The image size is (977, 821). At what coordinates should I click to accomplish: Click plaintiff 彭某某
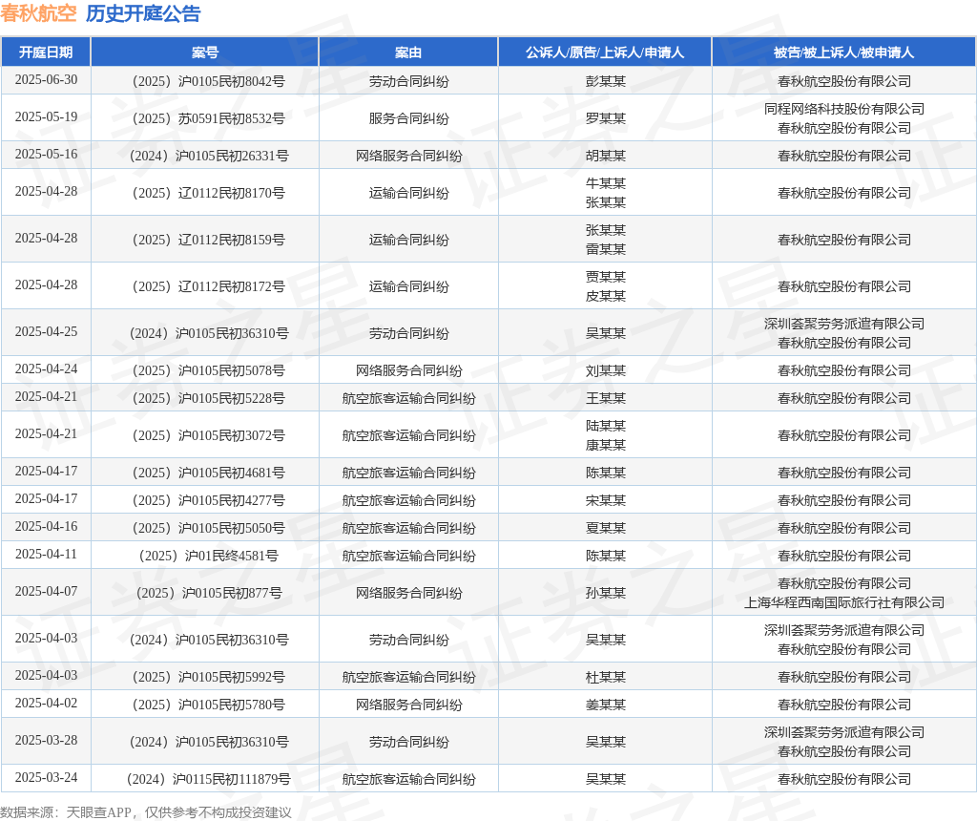[606, 81]
